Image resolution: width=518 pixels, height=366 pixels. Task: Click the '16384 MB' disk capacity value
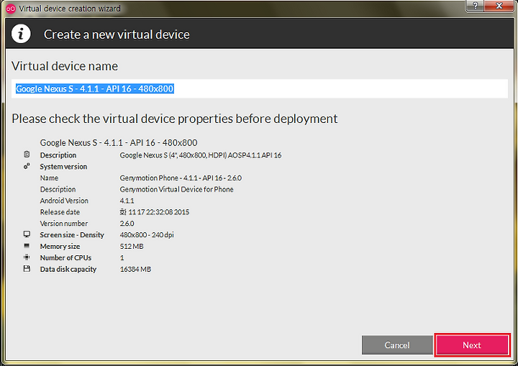click(135, 269)
